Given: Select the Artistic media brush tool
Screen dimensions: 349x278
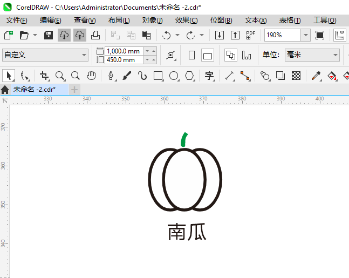Looking at the screenshot, I should 127,76.
